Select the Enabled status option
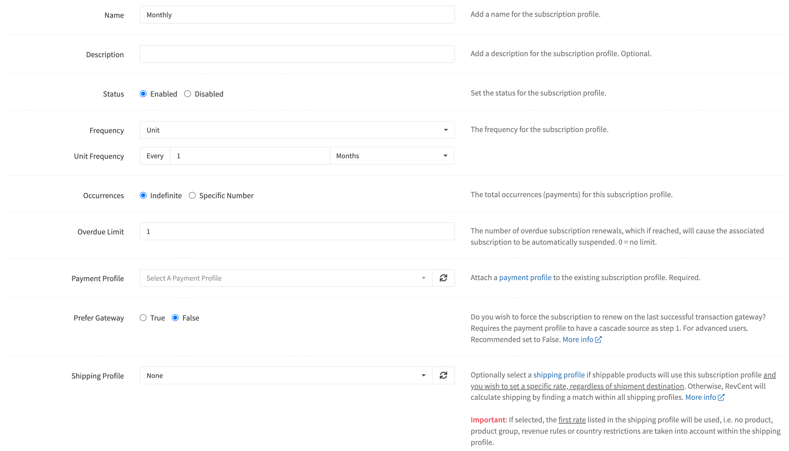Image resolution: width=789 pixels, height=451 pixels. point(143,94)
